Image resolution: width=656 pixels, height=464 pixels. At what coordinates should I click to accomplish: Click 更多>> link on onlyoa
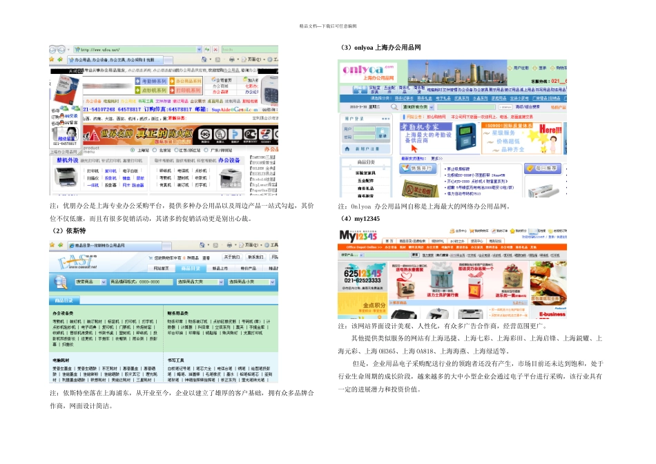[x=436, y=159]
